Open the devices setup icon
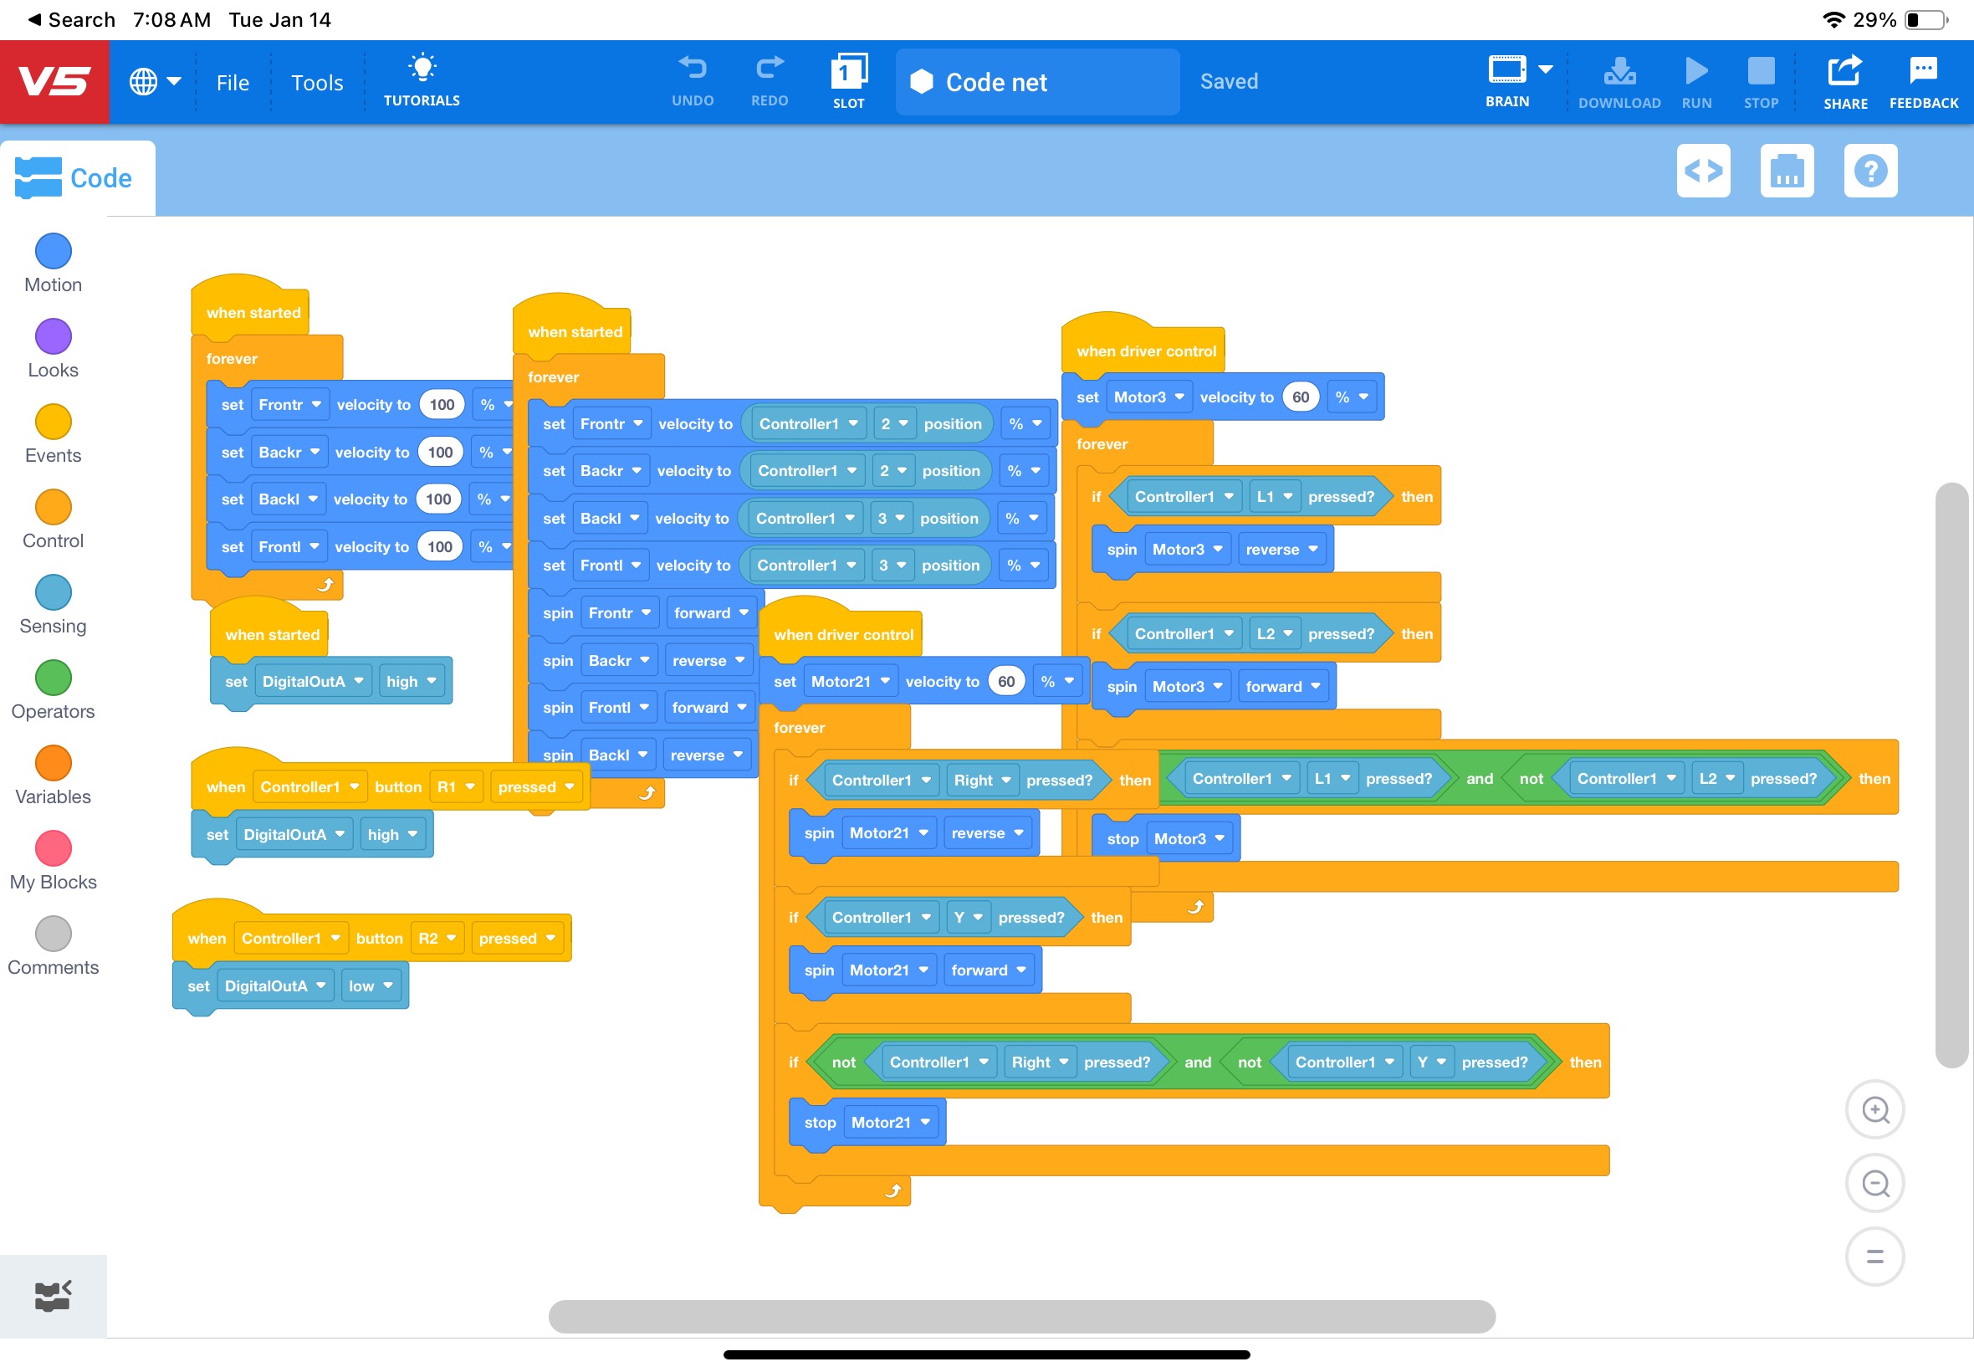The width and height of the screenshot is (1974, 1372). [1787, 171]
